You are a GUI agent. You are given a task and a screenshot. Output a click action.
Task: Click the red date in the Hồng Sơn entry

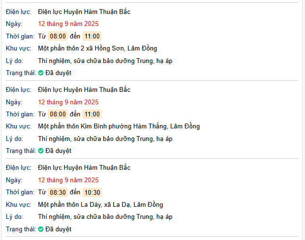pos(68,24)
